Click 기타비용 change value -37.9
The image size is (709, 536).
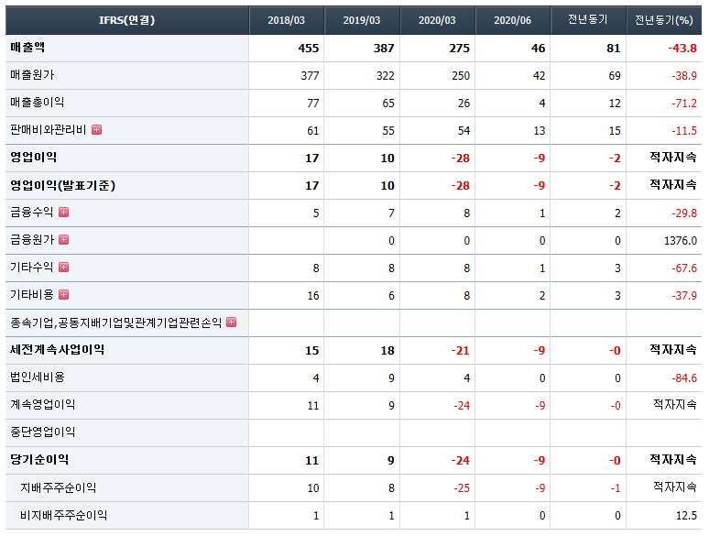pos(684,296)
